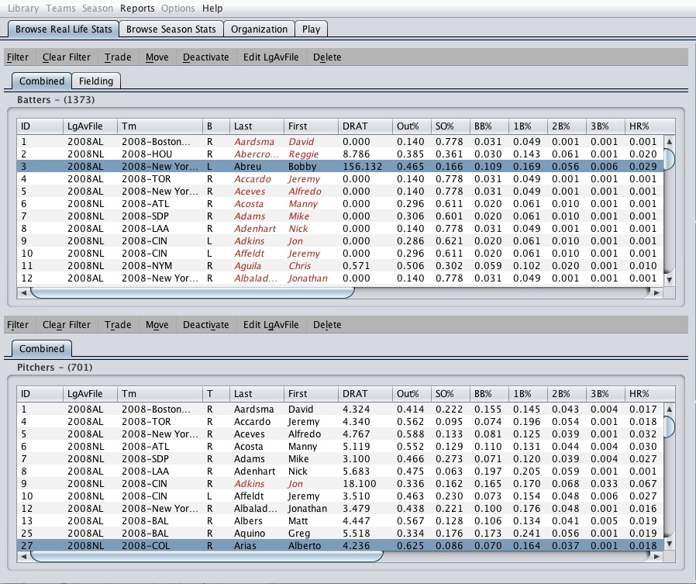Open the Library menu

pos(23,9)
